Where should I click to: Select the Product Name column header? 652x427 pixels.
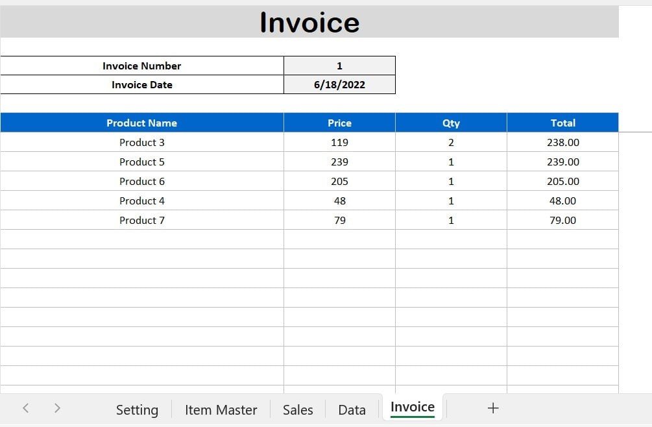(142, 123)
